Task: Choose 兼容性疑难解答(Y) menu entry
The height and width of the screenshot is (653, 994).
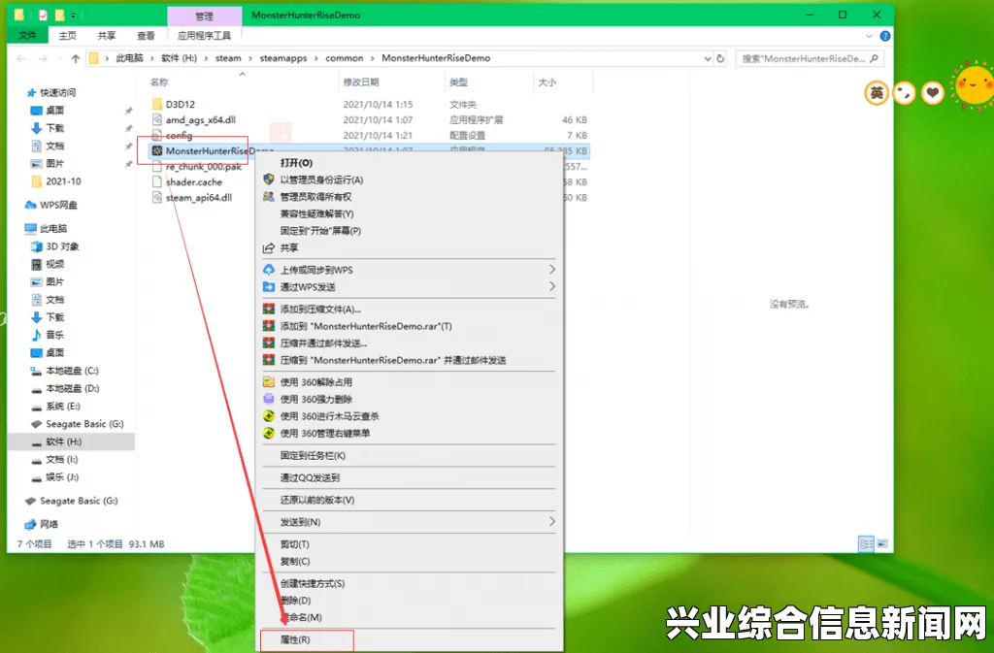Action: click(317, 214)
